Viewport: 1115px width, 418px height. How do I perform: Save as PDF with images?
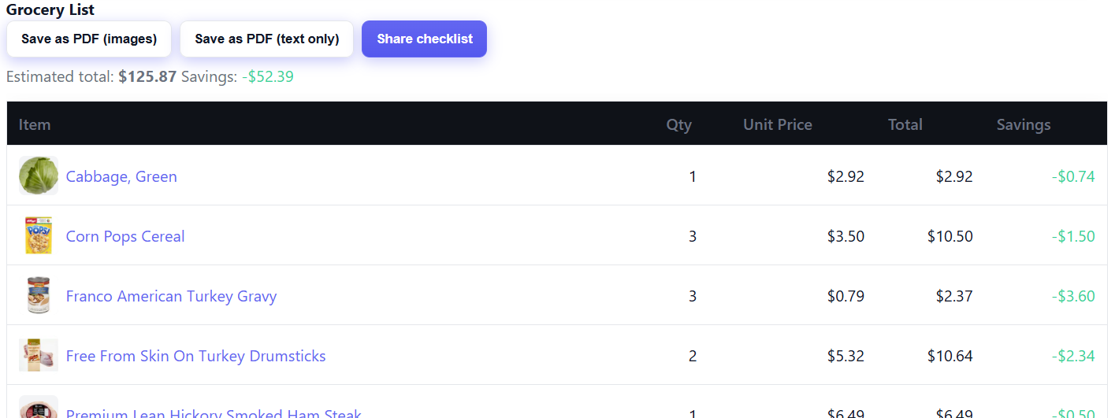tap(89, 39)
